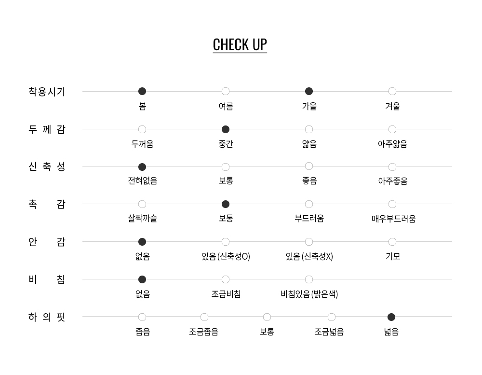Select the 전혀없음 stretch dot
This screenshot has width=482, height=375.
142,167
